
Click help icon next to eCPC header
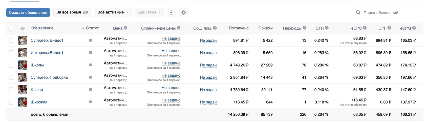[365, 28]
